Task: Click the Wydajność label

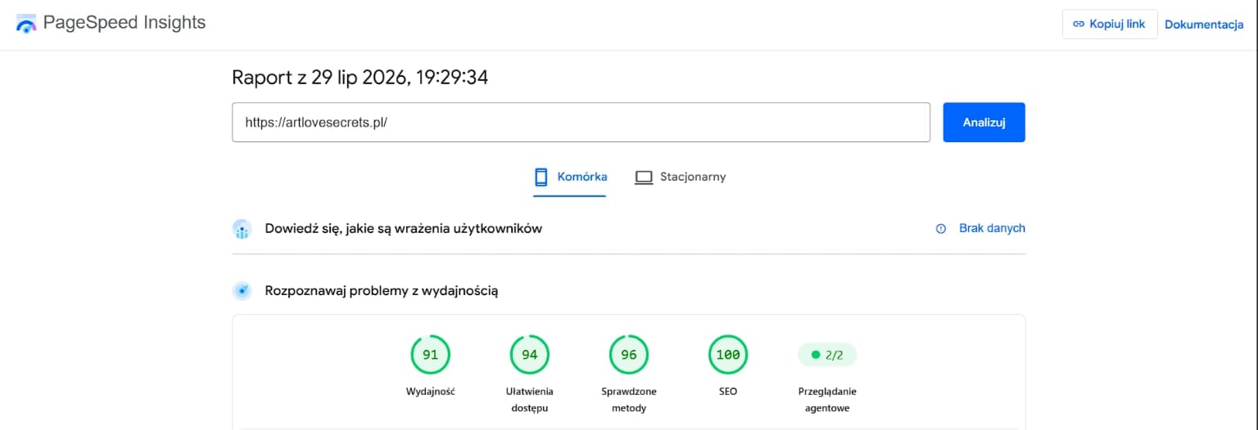Action: pyautogui.click(x=430, y=392)
